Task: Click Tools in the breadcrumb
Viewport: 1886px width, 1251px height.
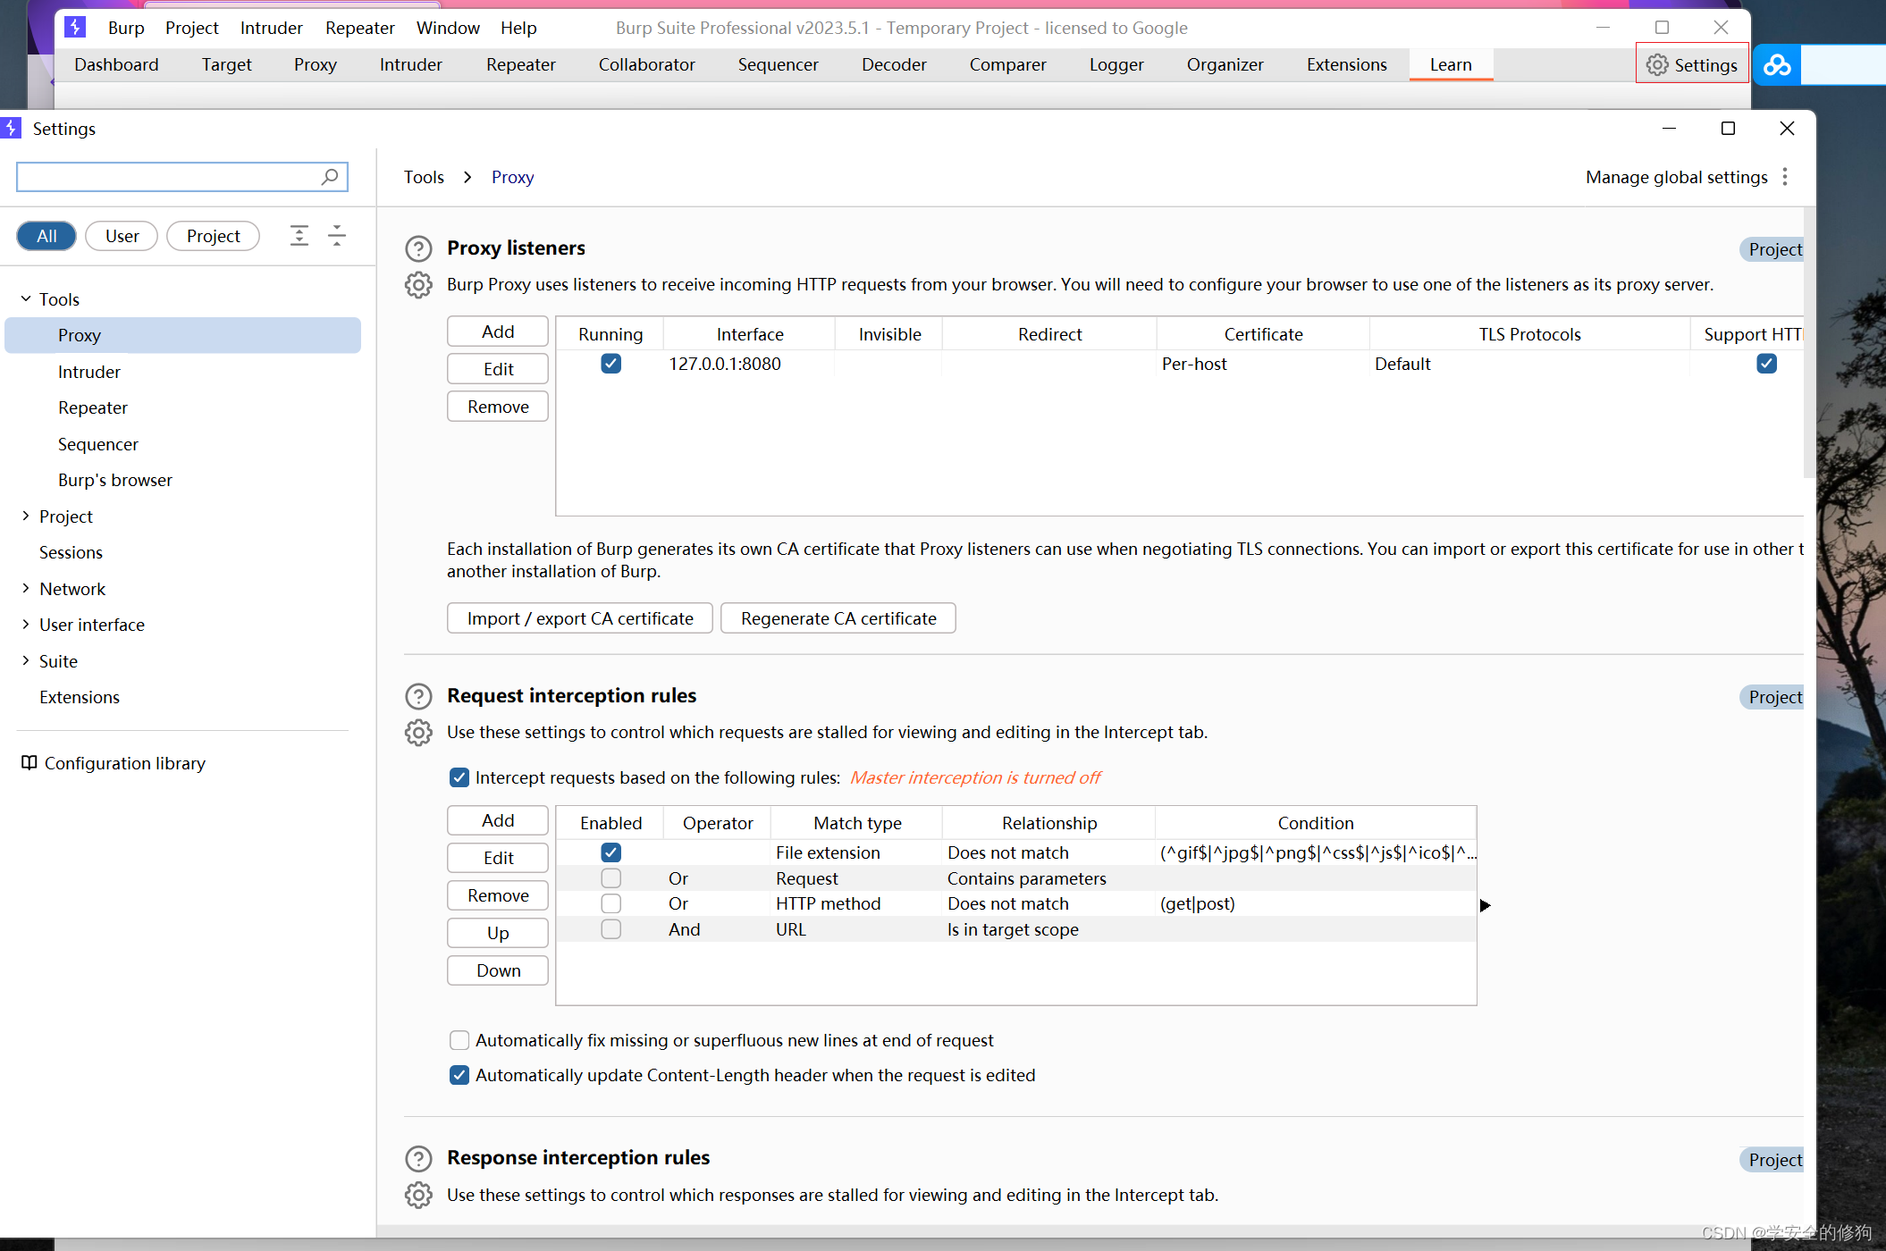Action: pyautogui.click(x=424, y=177)
